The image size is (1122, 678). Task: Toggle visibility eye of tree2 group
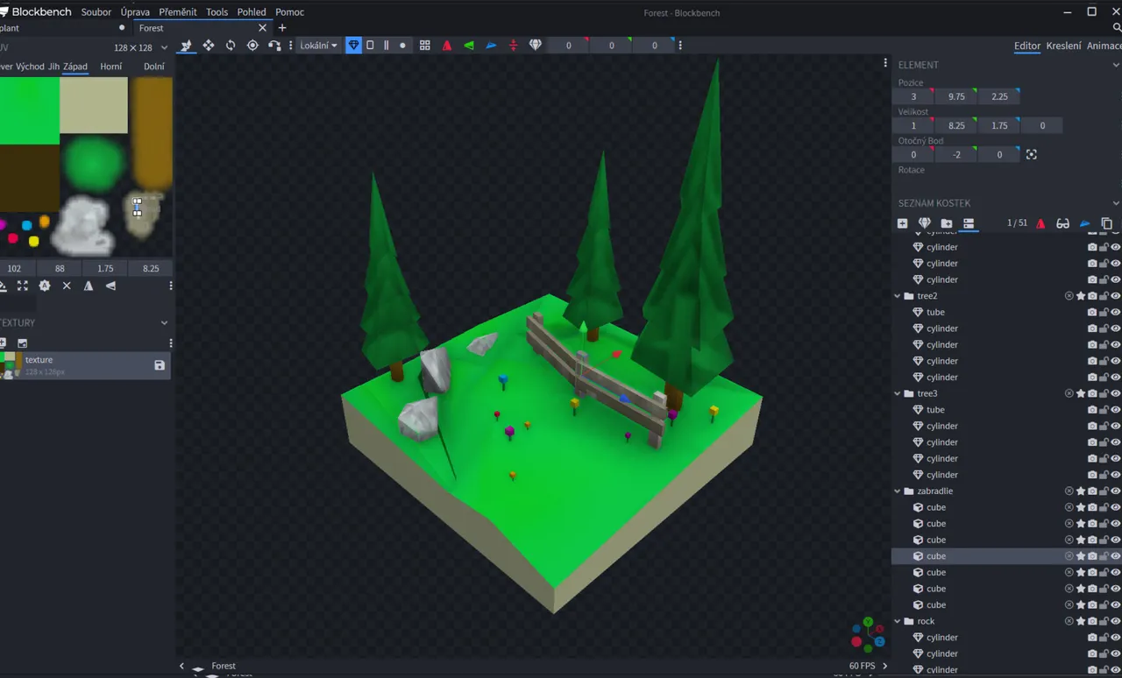[1115, 296]
